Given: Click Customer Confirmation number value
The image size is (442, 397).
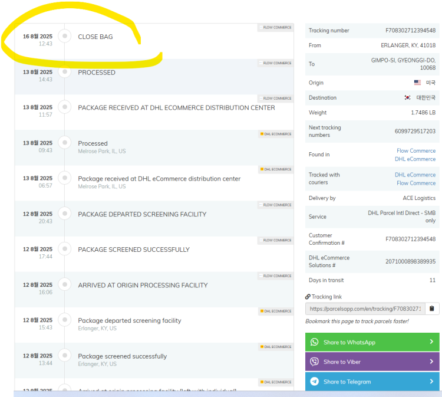Looking at the screenshot, I should pos(410,239).
